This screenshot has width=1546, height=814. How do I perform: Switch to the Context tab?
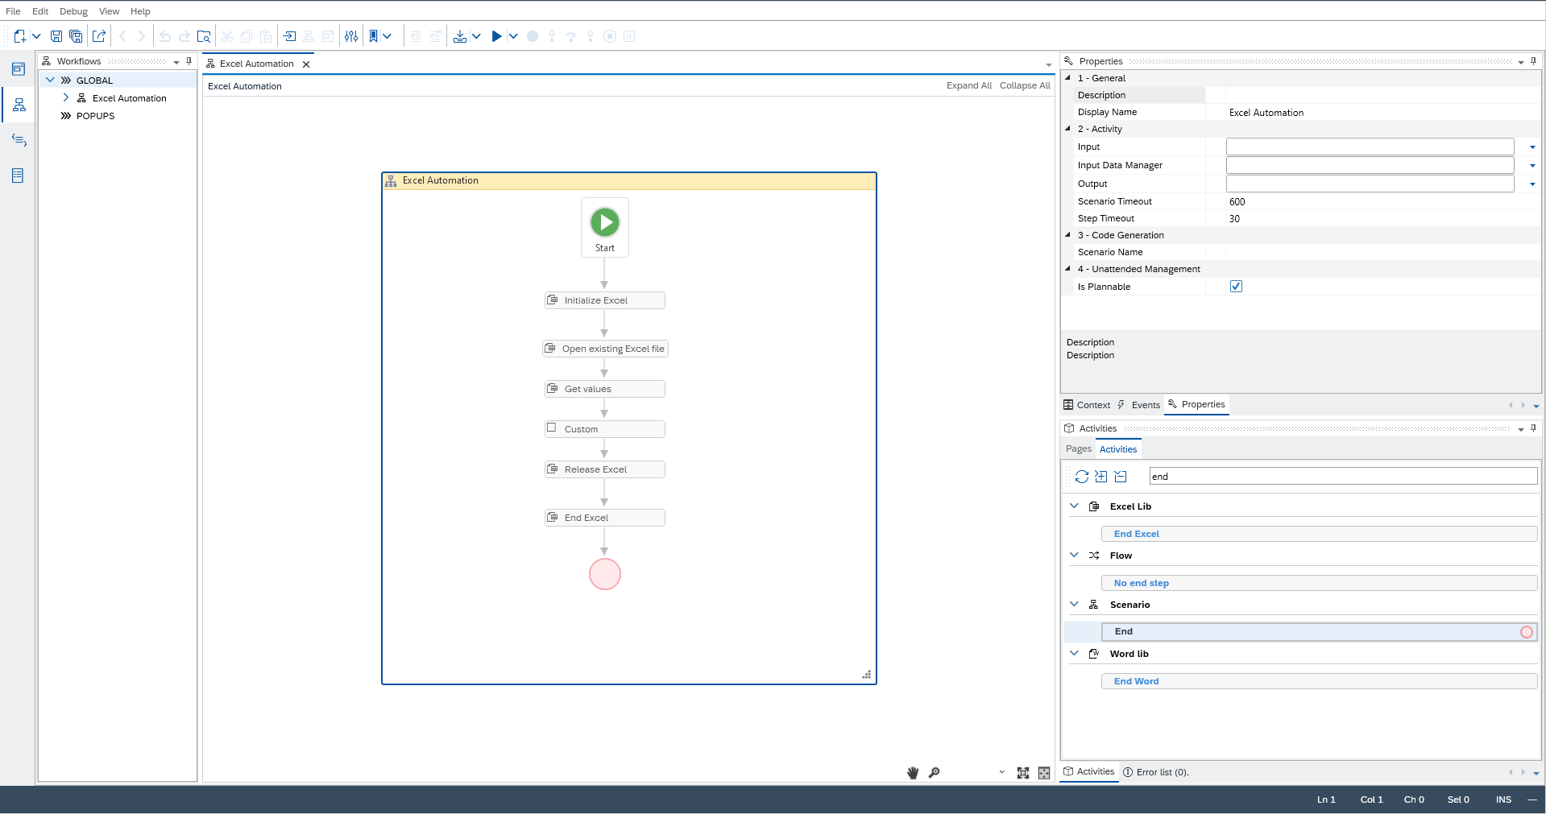pos(1087,405)
